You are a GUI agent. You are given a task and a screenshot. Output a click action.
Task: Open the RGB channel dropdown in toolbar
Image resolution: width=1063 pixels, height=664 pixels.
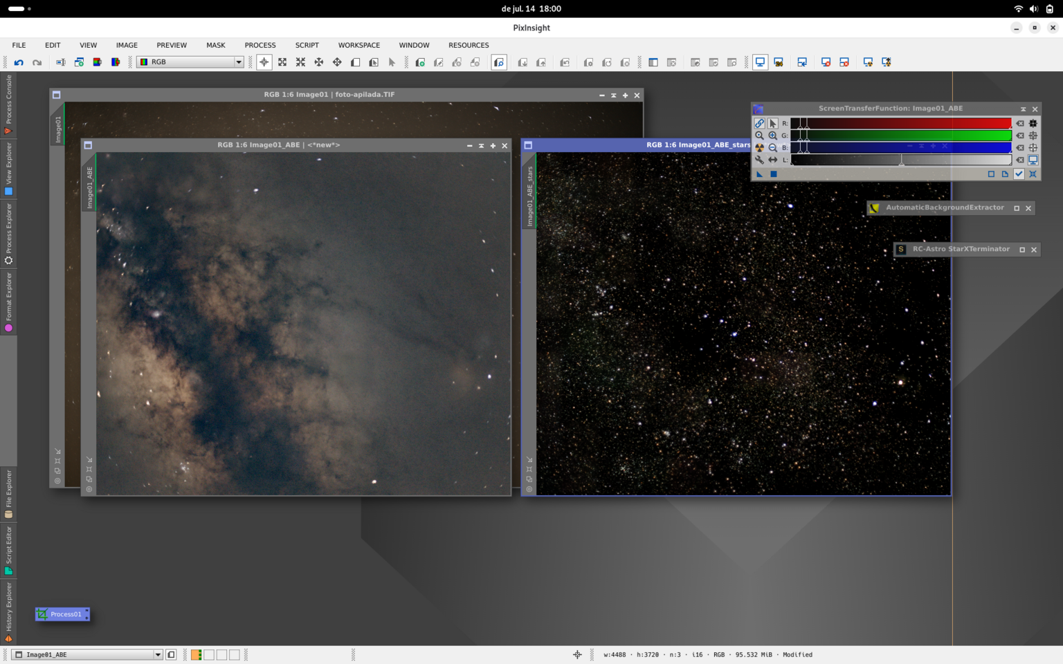pyautogui.click(x=190, y=62)
